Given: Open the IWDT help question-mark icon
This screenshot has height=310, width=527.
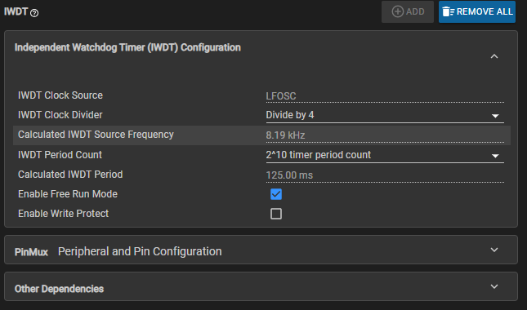Looking at the screenshot, I should click(34, 13).
